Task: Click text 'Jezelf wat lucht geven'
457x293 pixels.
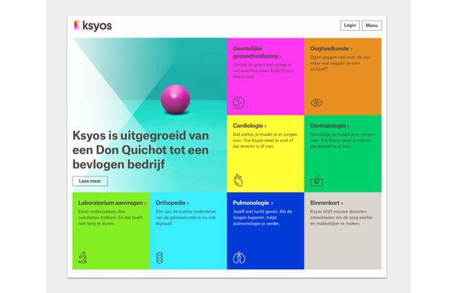Action: click(255, 212)
